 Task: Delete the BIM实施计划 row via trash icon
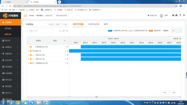point(67,51)
